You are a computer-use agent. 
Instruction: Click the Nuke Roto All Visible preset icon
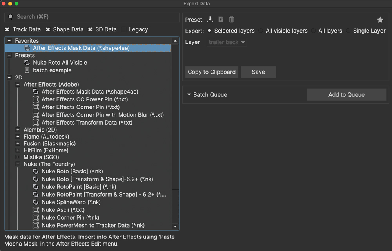point(27,62)
